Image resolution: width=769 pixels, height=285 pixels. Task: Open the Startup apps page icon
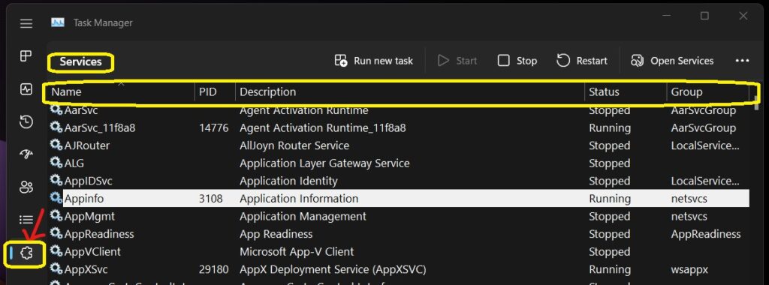point(26,154)
